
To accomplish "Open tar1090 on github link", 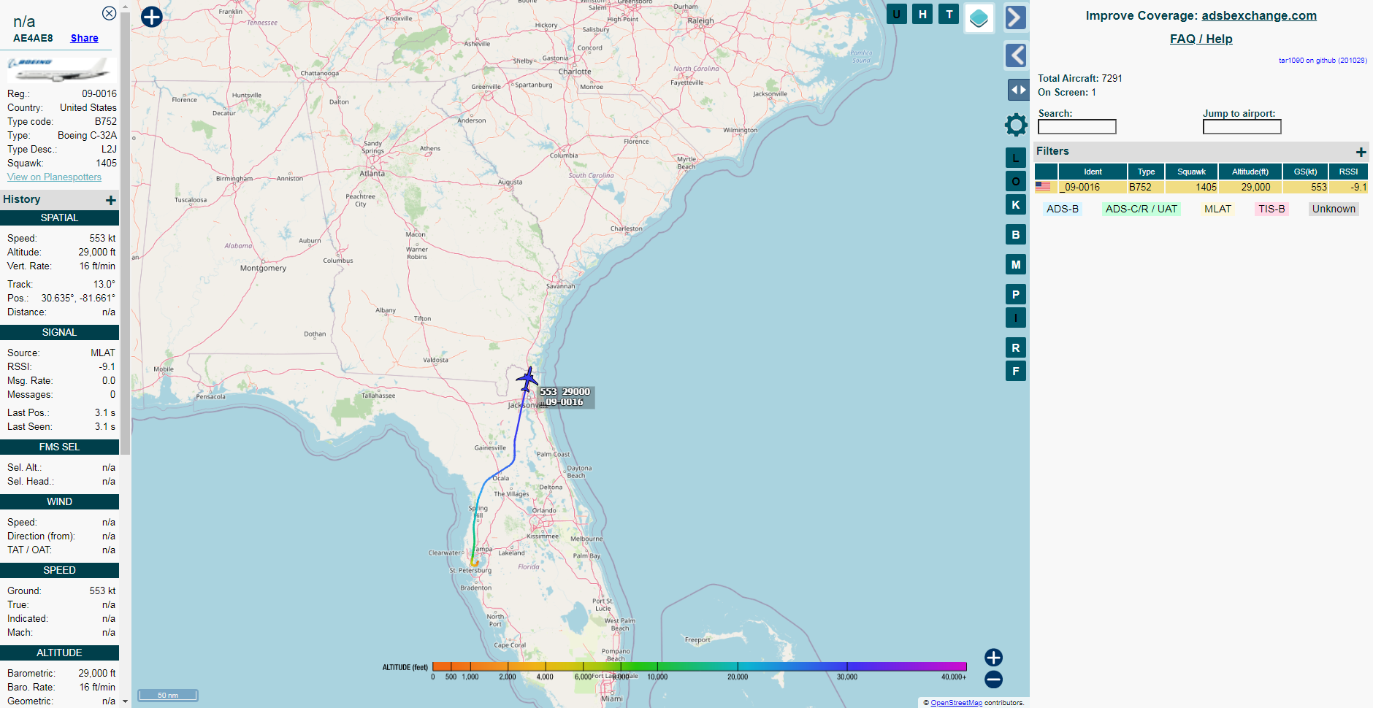I will [1323, 61].
